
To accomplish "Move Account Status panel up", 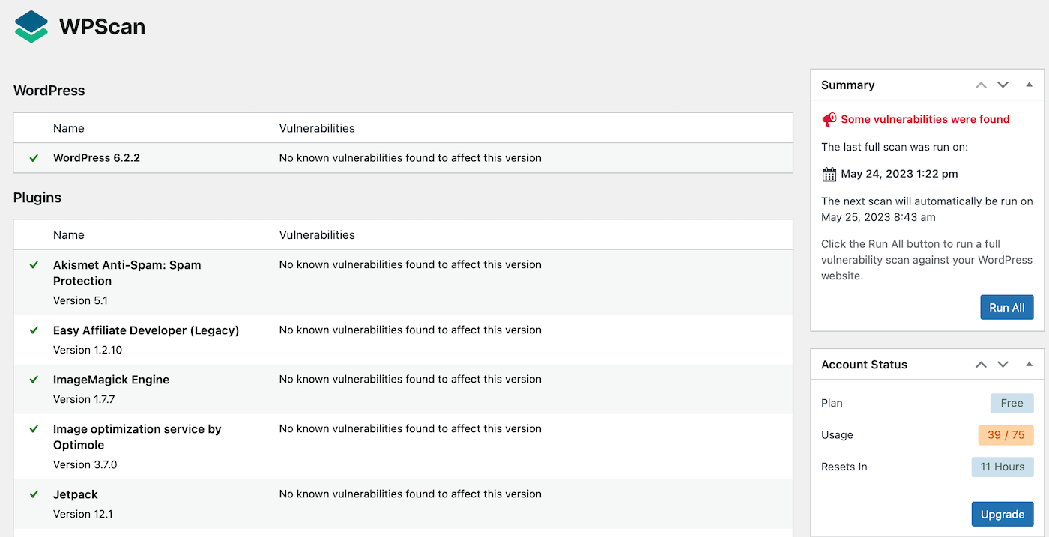I will pyautogui.click(x=981, y=365).
